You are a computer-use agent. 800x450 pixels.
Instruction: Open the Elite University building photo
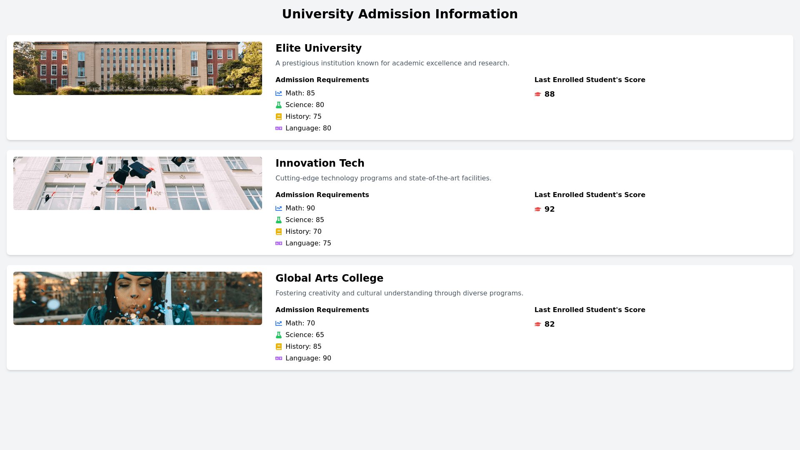click(x=137, y=68)
